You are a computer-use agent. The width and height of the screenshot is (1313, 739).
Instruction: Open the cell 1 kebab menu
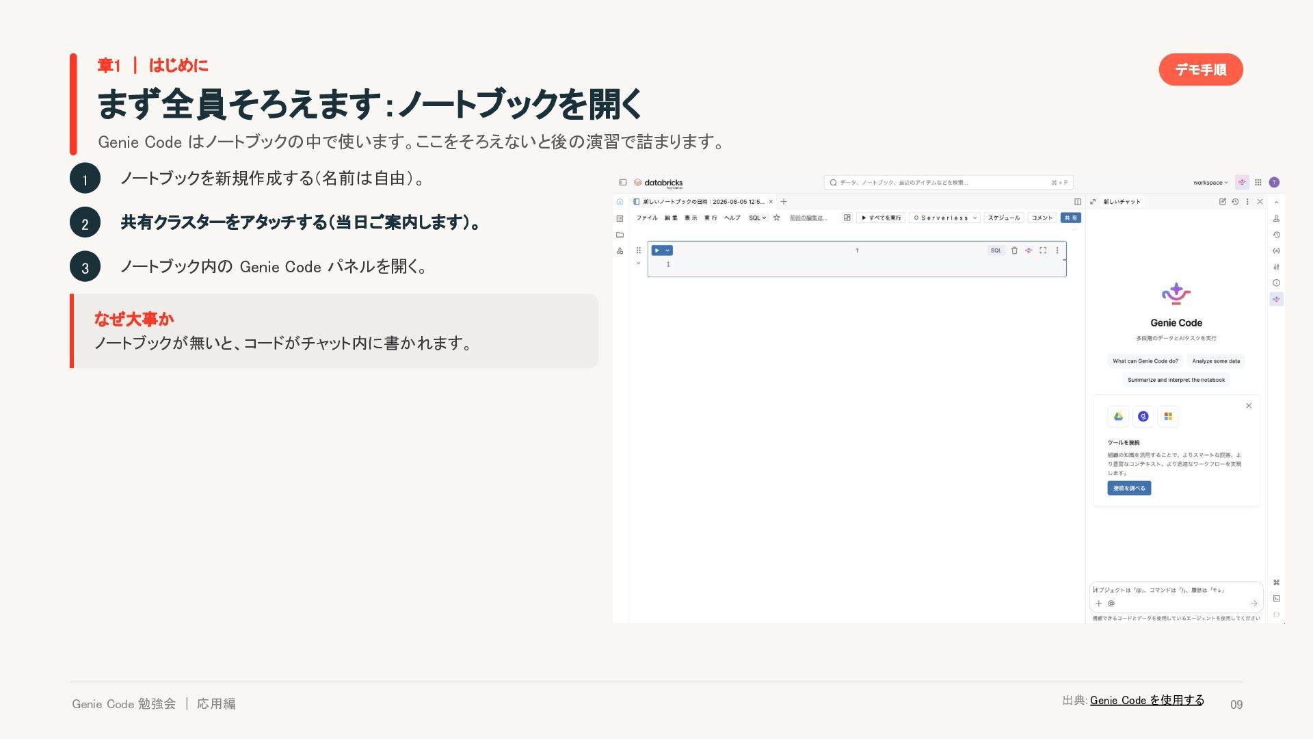[x=1057, y=250]
